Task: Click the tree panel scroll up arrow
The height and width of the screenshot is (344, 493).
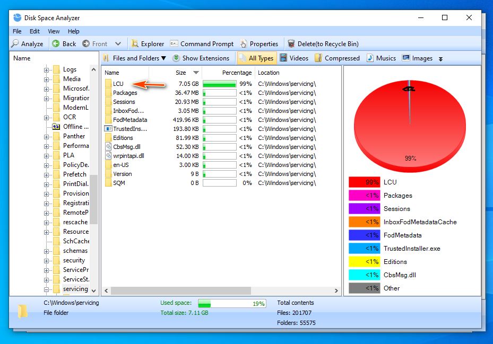Action: [x=94, y=69]
